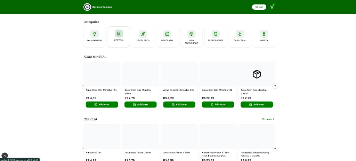Click the Água Sem Gás Minalba 10L title
Viewport: 356px width, 161px height.
(x=217, y=90)
